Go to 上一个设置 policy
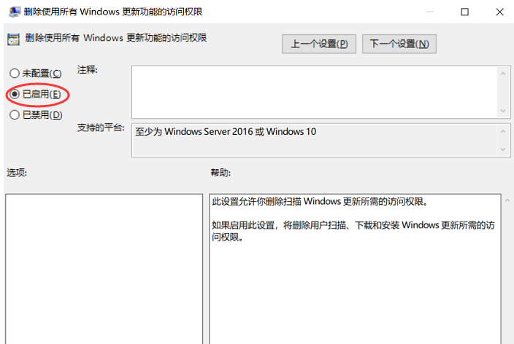This screenshot has height=344, width=514. click(318, 44)
